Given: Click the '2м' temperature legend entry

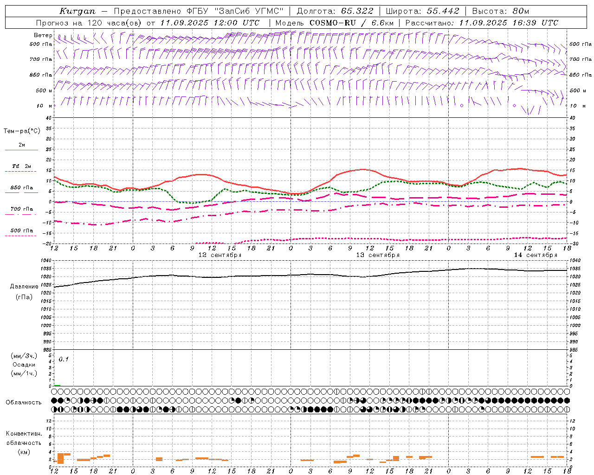Looking at the screenshot, I should coord(22,145).
